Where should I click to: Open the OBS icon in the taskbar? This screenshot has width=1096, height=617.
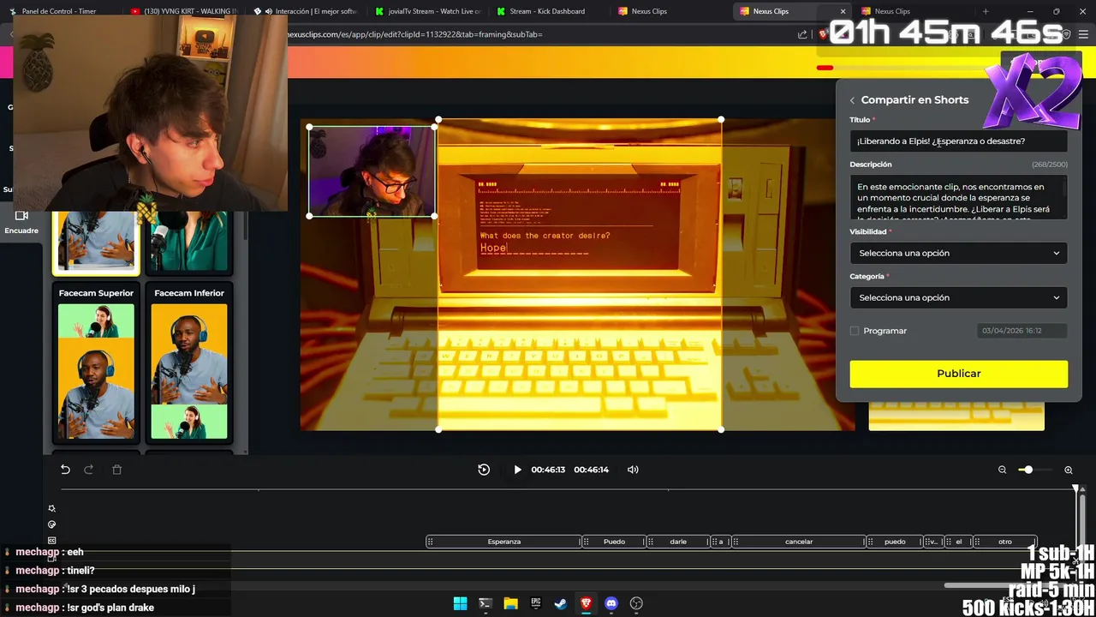(x=636, y=603)
